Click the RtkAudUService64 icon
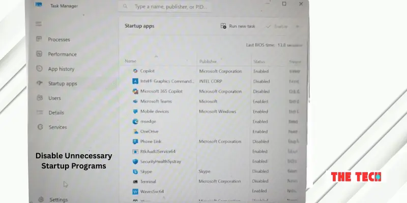Screen dimensions: 407x203 pyautogui.click(x=135, y=151)
